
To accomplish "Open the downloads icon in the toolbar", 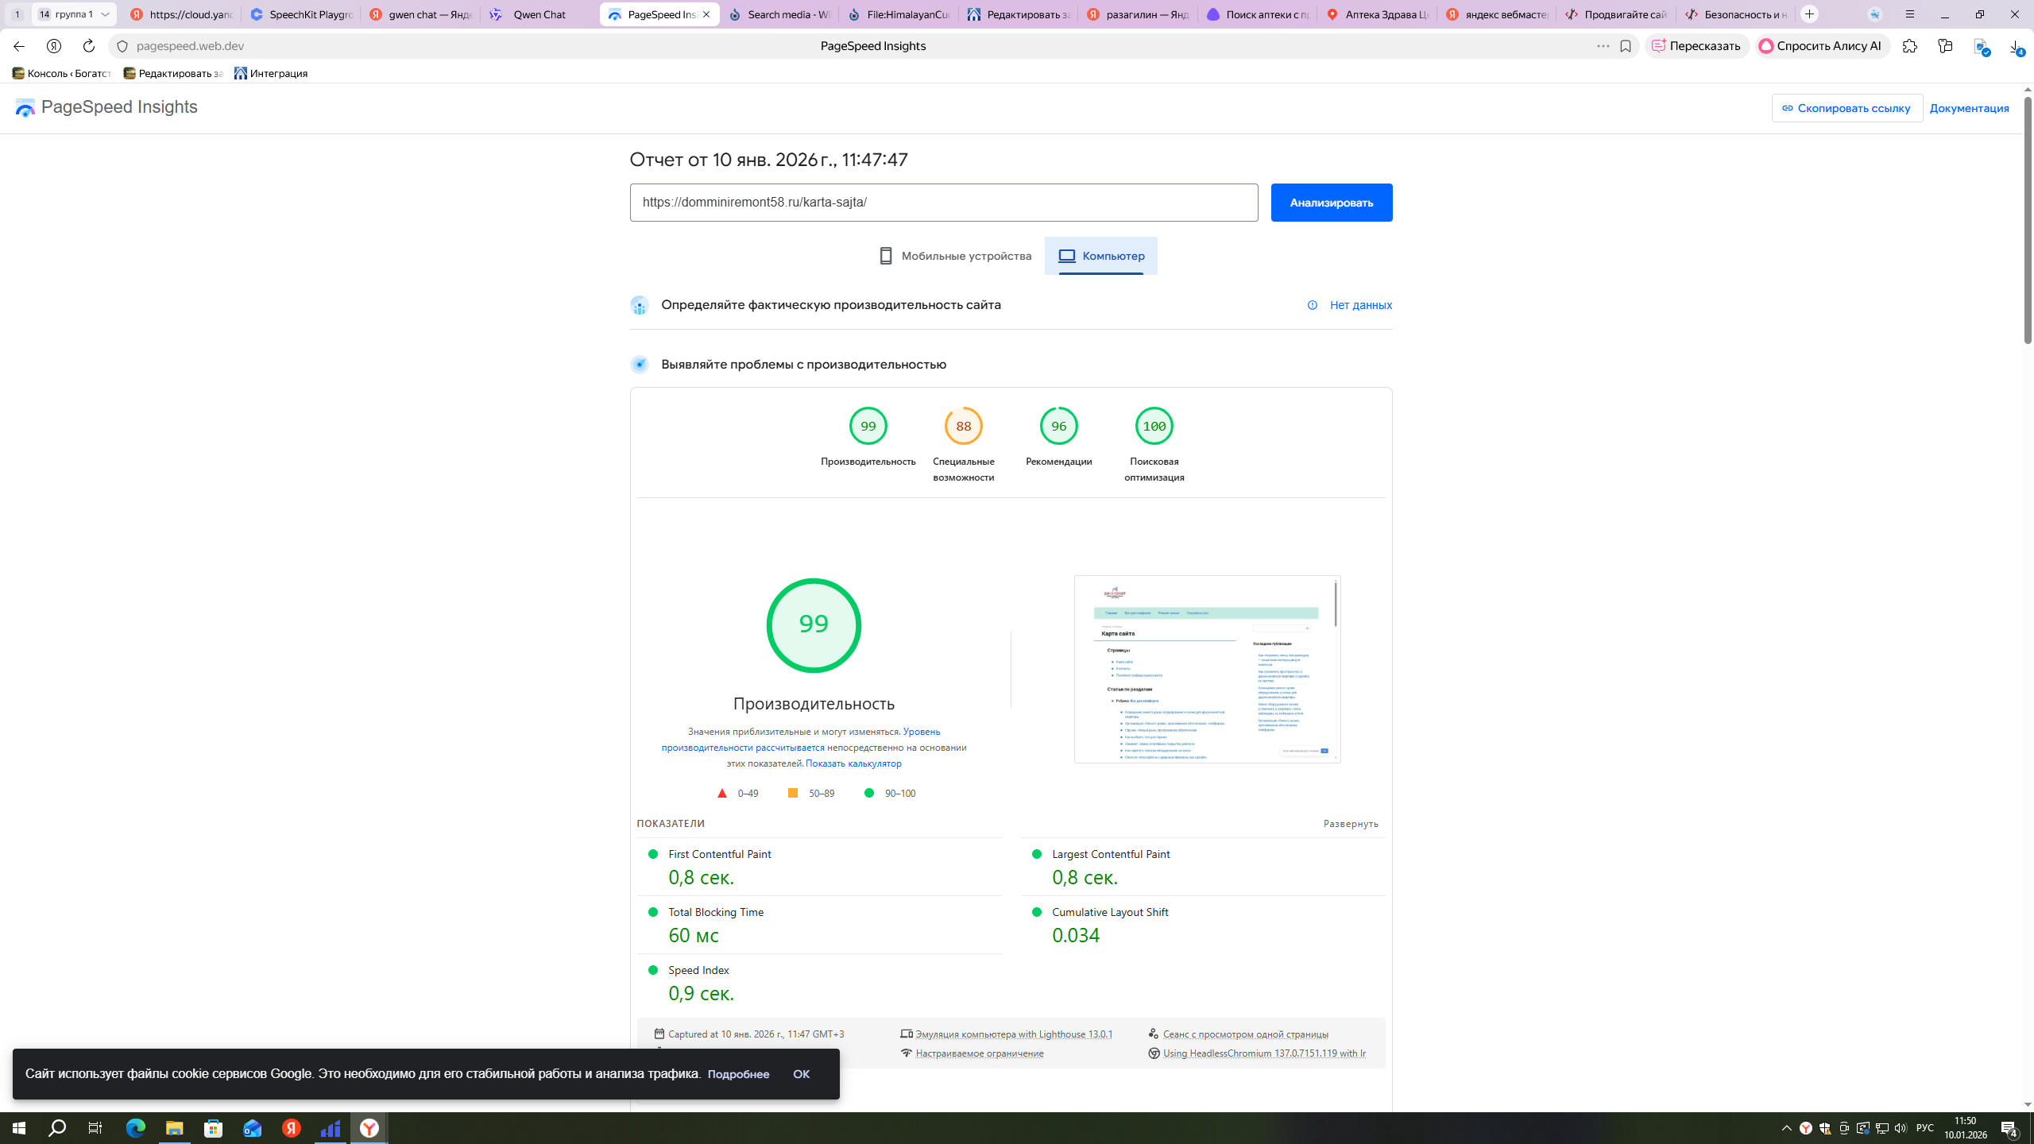I will click(2016, 48).
